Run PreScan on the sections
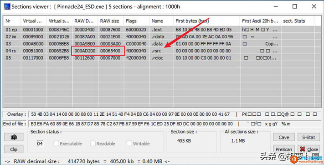 pos(284,150)
